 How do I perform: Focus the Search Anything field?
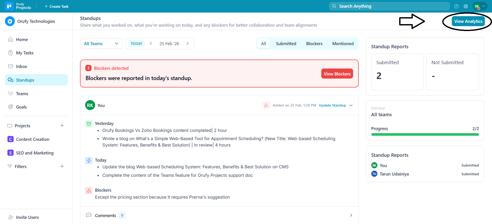click(389, 6)
